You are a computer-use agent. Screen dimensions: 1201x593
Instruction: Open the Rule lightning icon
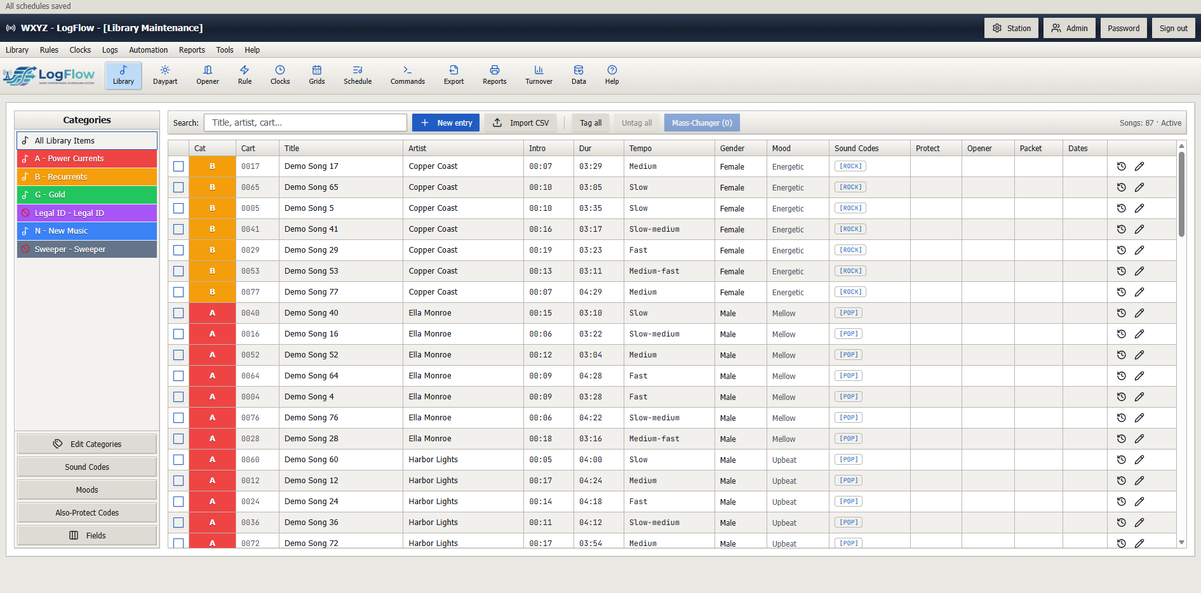[245, 75]
